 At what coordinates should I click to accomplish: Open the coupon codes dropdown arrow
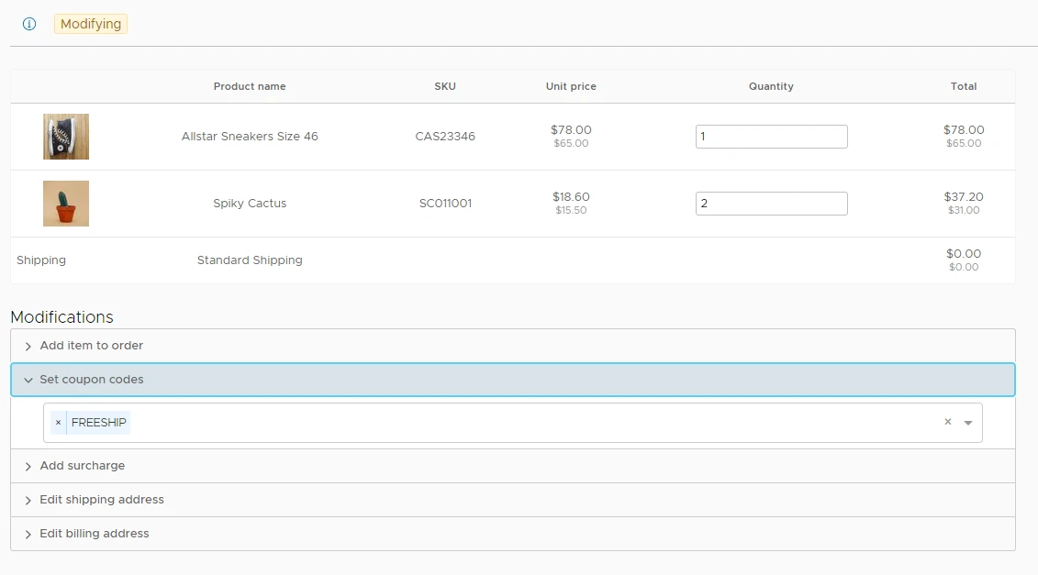tap(968, 423)
